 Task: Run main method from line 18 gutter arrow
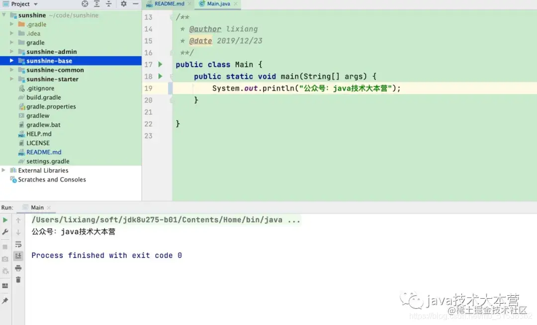160,77
